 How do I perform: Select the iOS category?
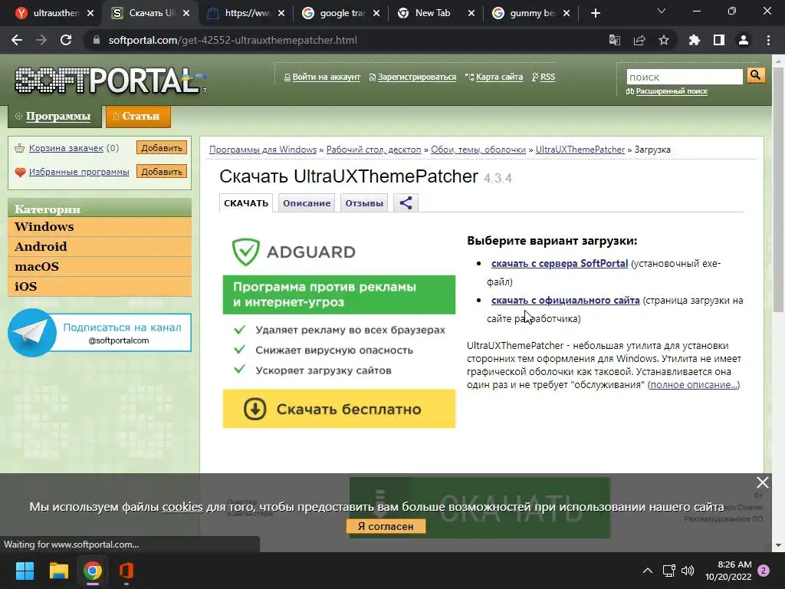[x=100, y=287]
